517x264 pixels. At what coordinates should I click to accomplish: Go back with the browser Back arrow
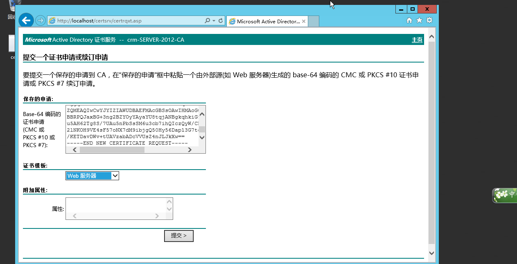26,20
